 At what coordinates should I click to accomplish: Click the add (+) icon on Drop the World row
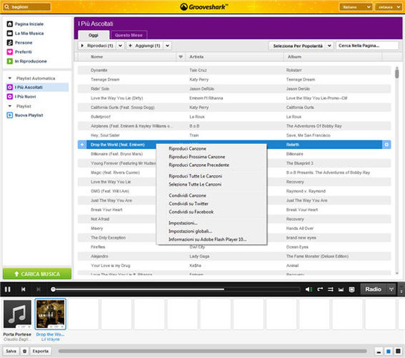point(82,145)
